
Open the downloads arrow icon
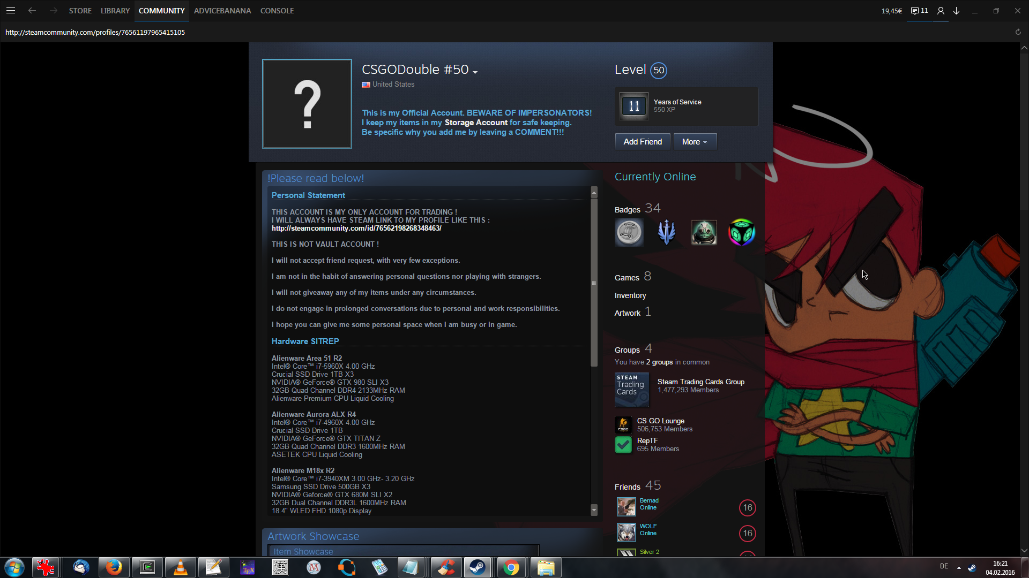956,11
